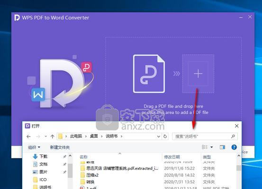Open the 组织 menu
This screenshot has height=189, width=262.
click(34, 147)
